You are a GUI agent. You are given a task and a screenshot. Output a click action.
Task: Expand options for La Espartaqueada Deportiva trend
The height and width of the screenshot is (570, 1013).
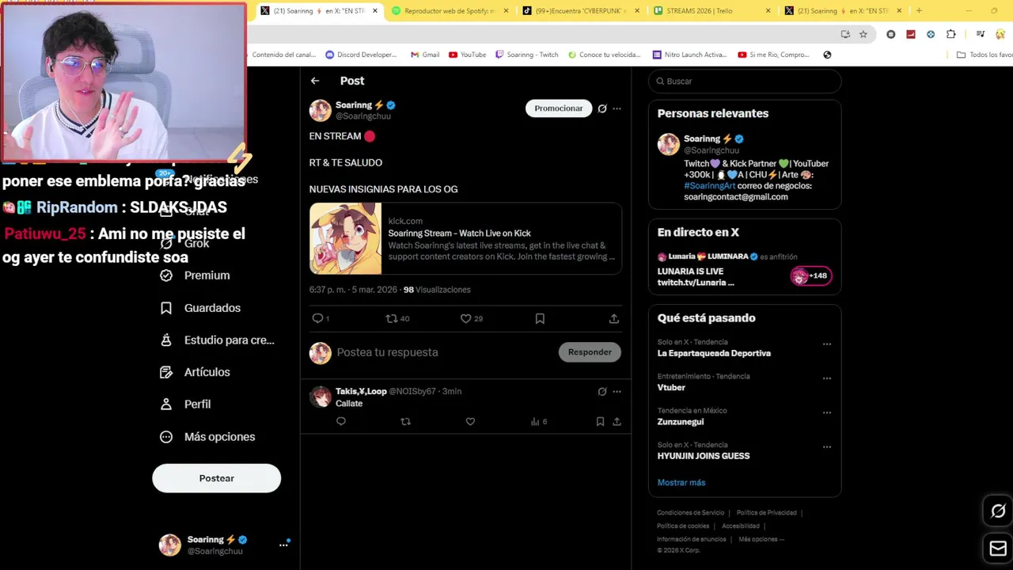coord(827,344)
